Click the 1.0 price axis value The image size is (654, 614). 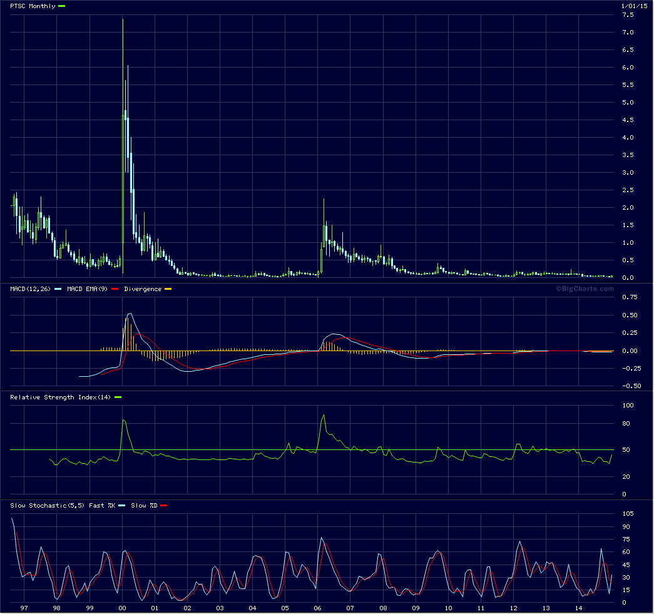[628, 242]
